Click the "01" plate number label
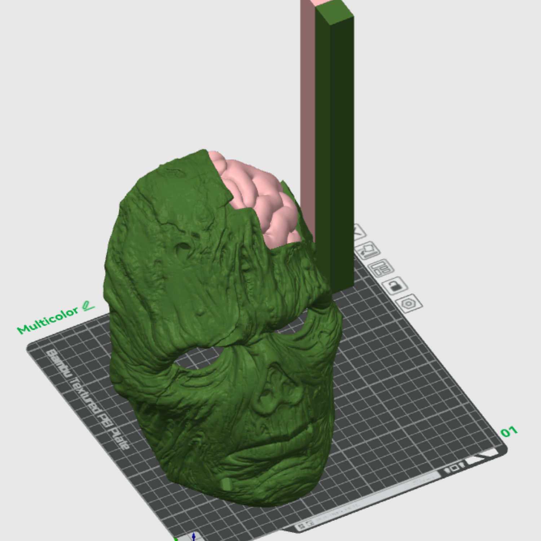541x541 pixels. [509, 431]
